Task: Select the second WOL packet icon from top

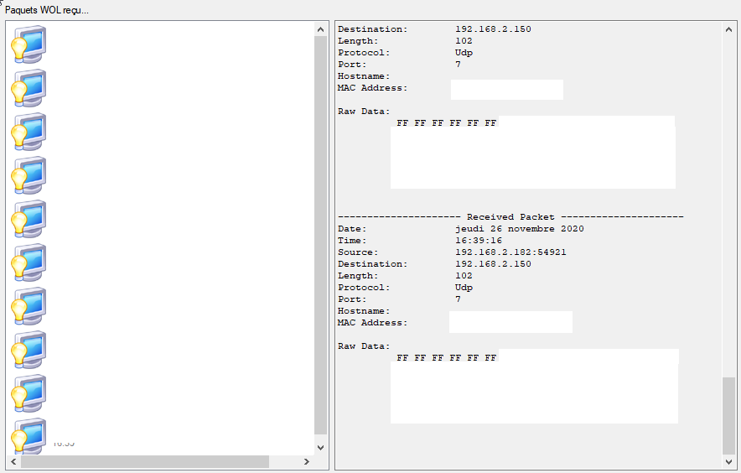Action: coord(28,88)
